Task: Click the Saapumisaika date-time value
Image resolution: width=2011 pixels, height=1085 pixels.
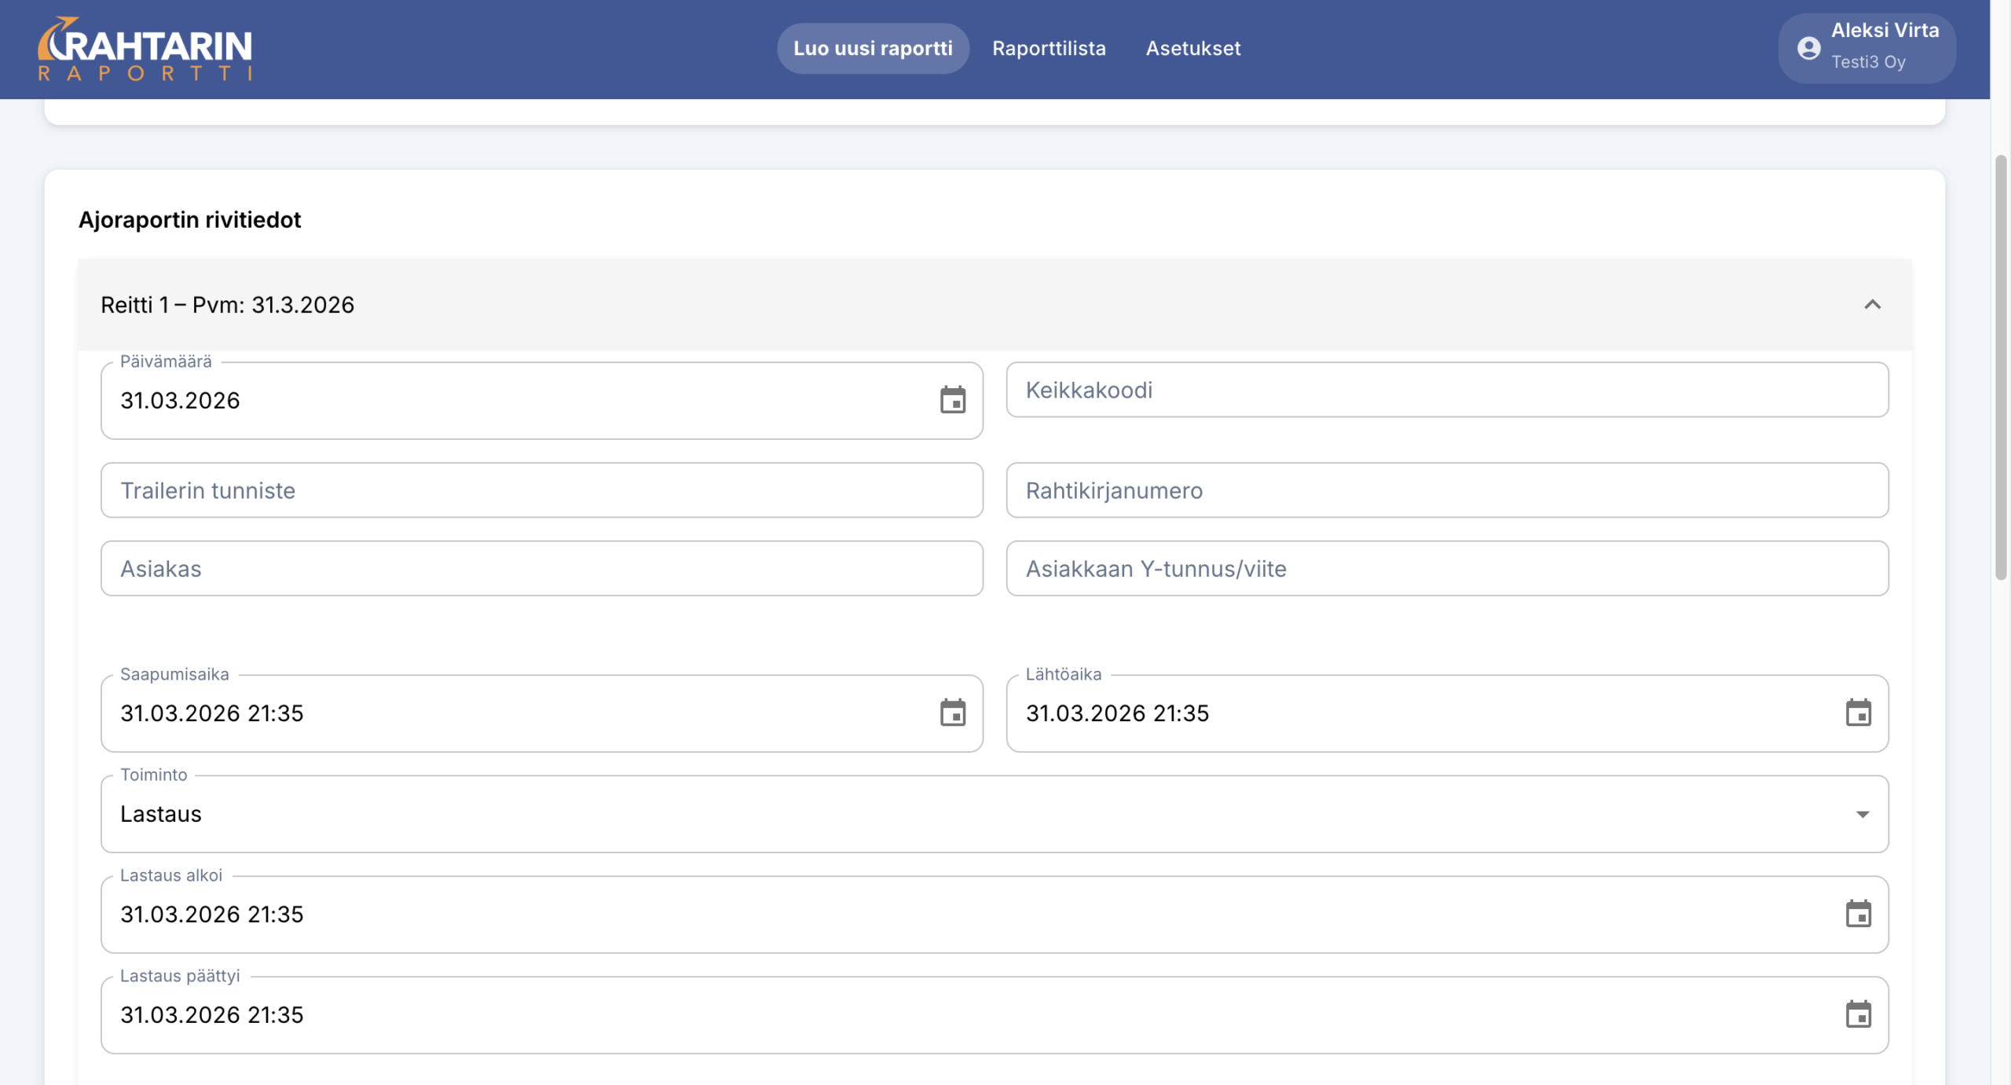Action: click(x=212, y=713)
